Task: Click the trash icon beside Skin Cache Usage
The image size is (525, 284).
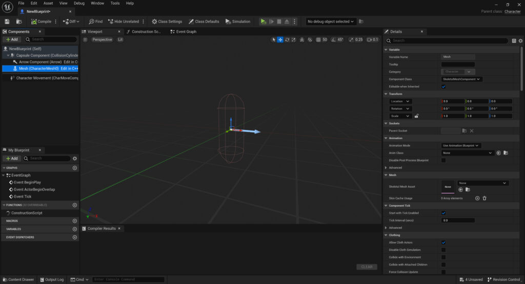Action: [x=484, y=198]
